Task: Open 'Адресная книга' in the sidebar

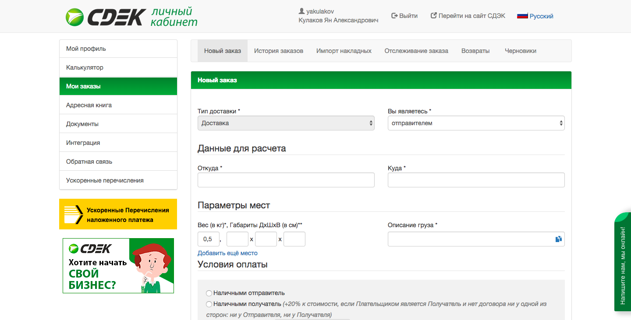Action: click(x=118, y=105)
